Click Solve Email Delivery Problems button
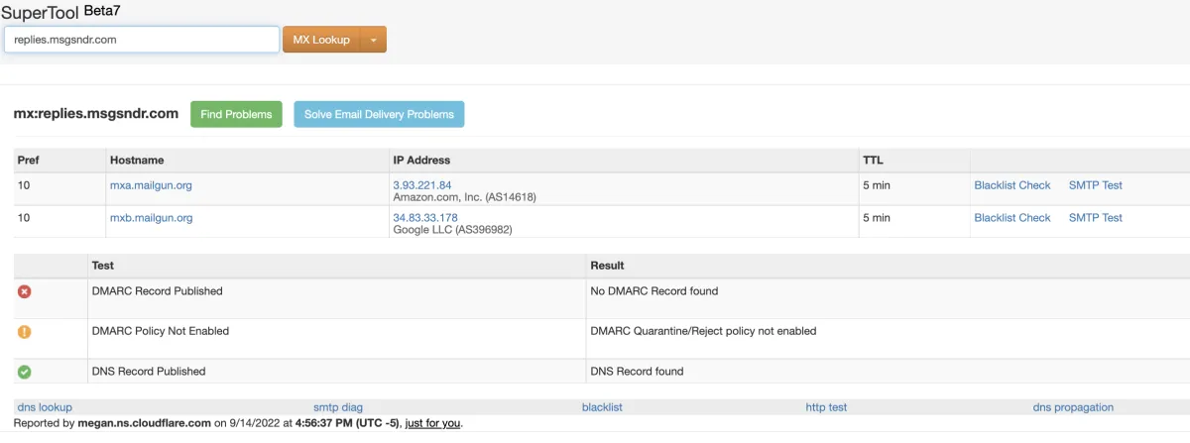The height and width of the screenshot is (443, 1190). (379, 114)
